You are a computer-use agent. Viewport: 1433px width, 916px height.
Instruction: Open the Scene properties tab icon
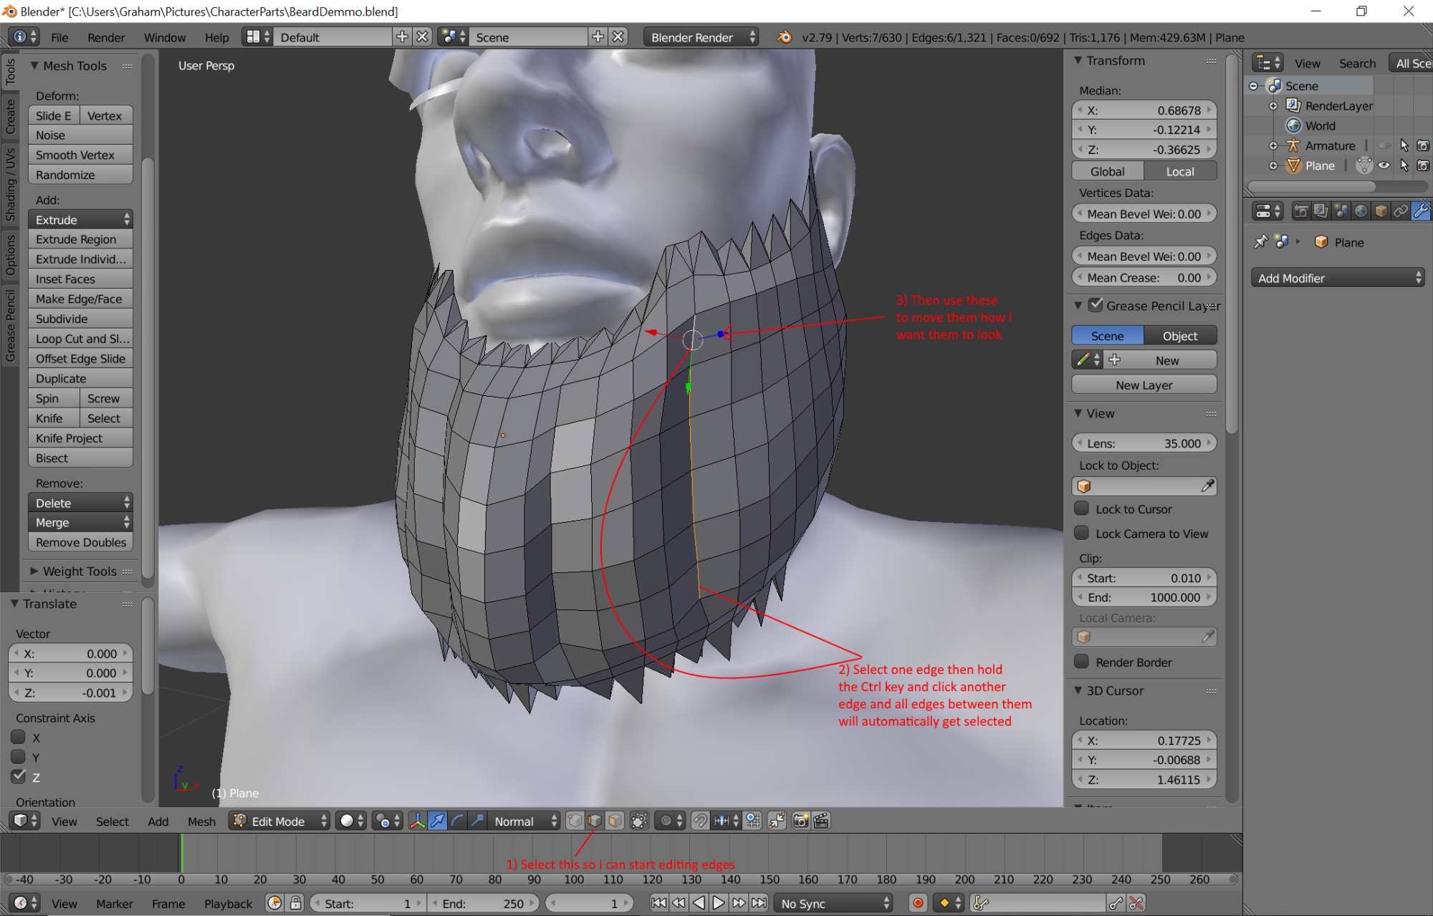[1341, 211]
